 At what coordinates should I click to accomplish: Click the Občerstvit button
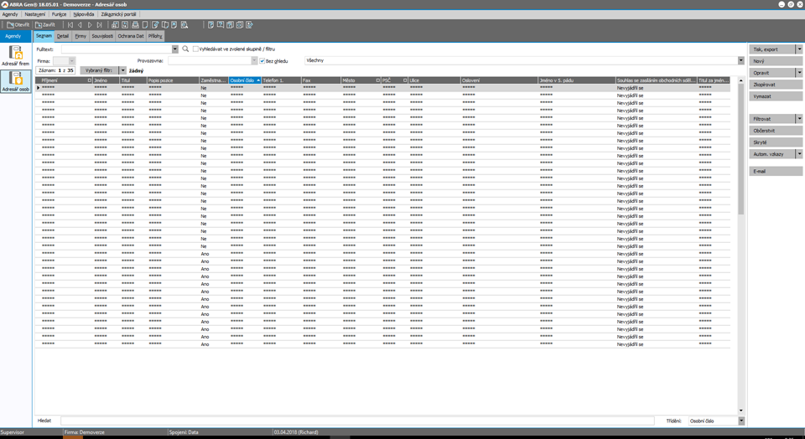(775, 131)
